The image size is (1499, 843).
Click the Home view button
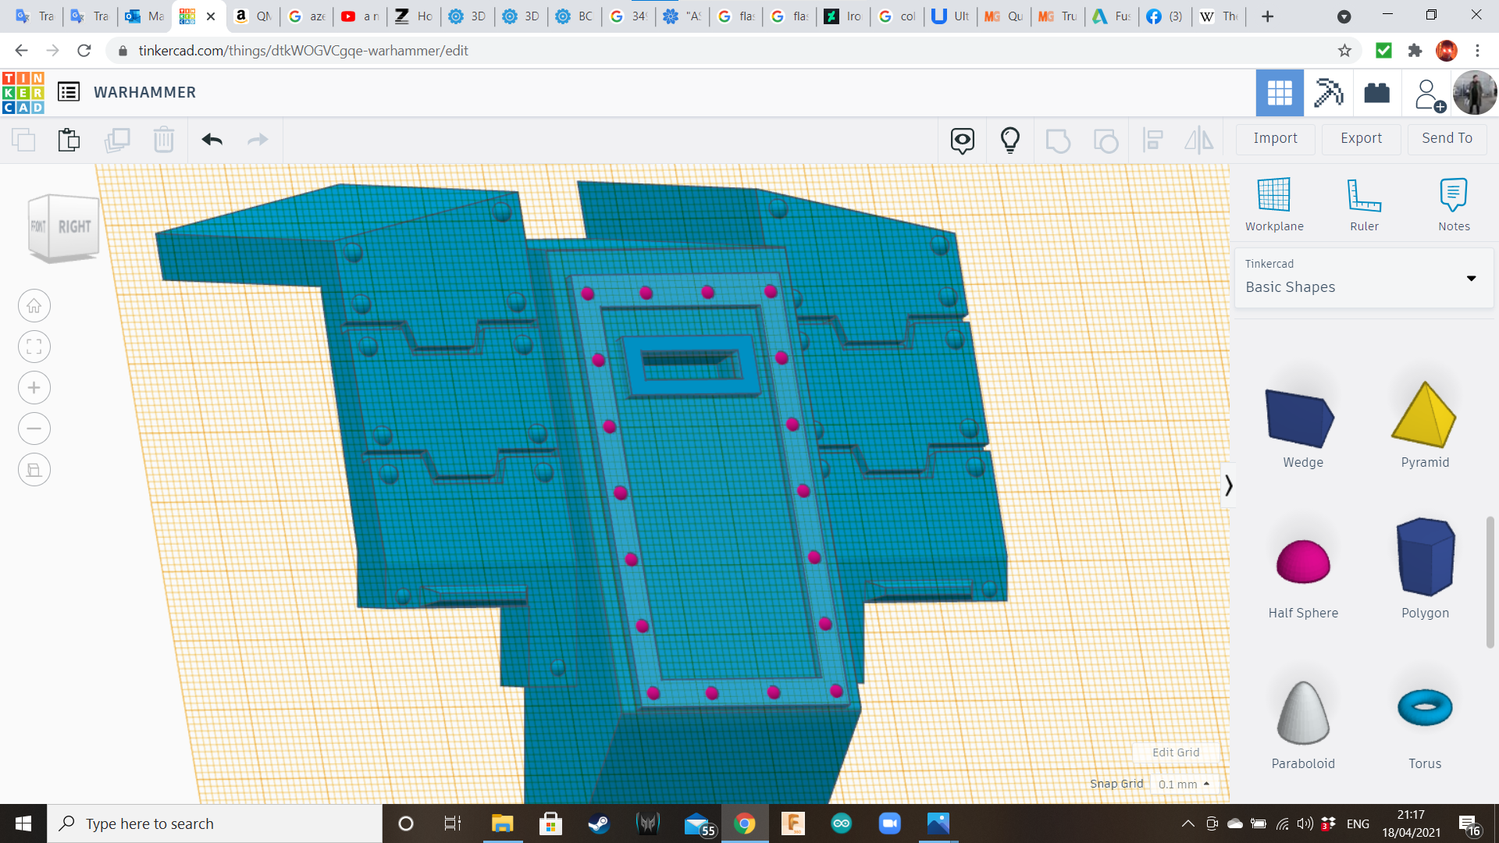tap(34, 306)
